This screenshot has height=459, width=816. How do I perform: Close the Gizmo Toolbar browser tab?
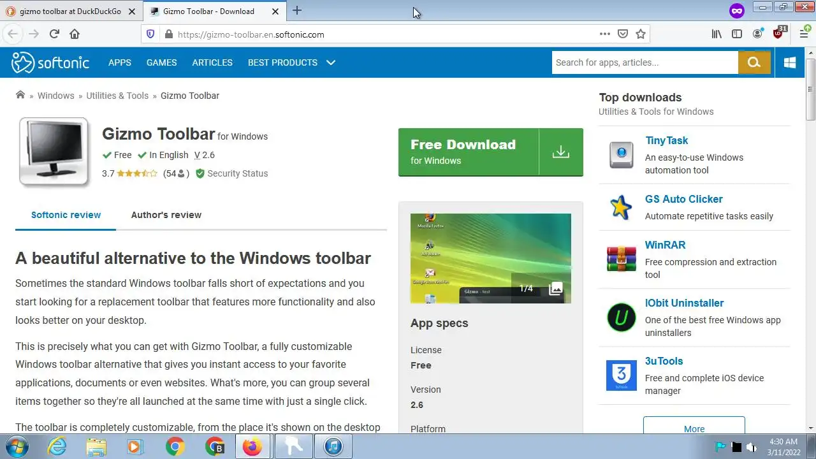coord(275,11)
